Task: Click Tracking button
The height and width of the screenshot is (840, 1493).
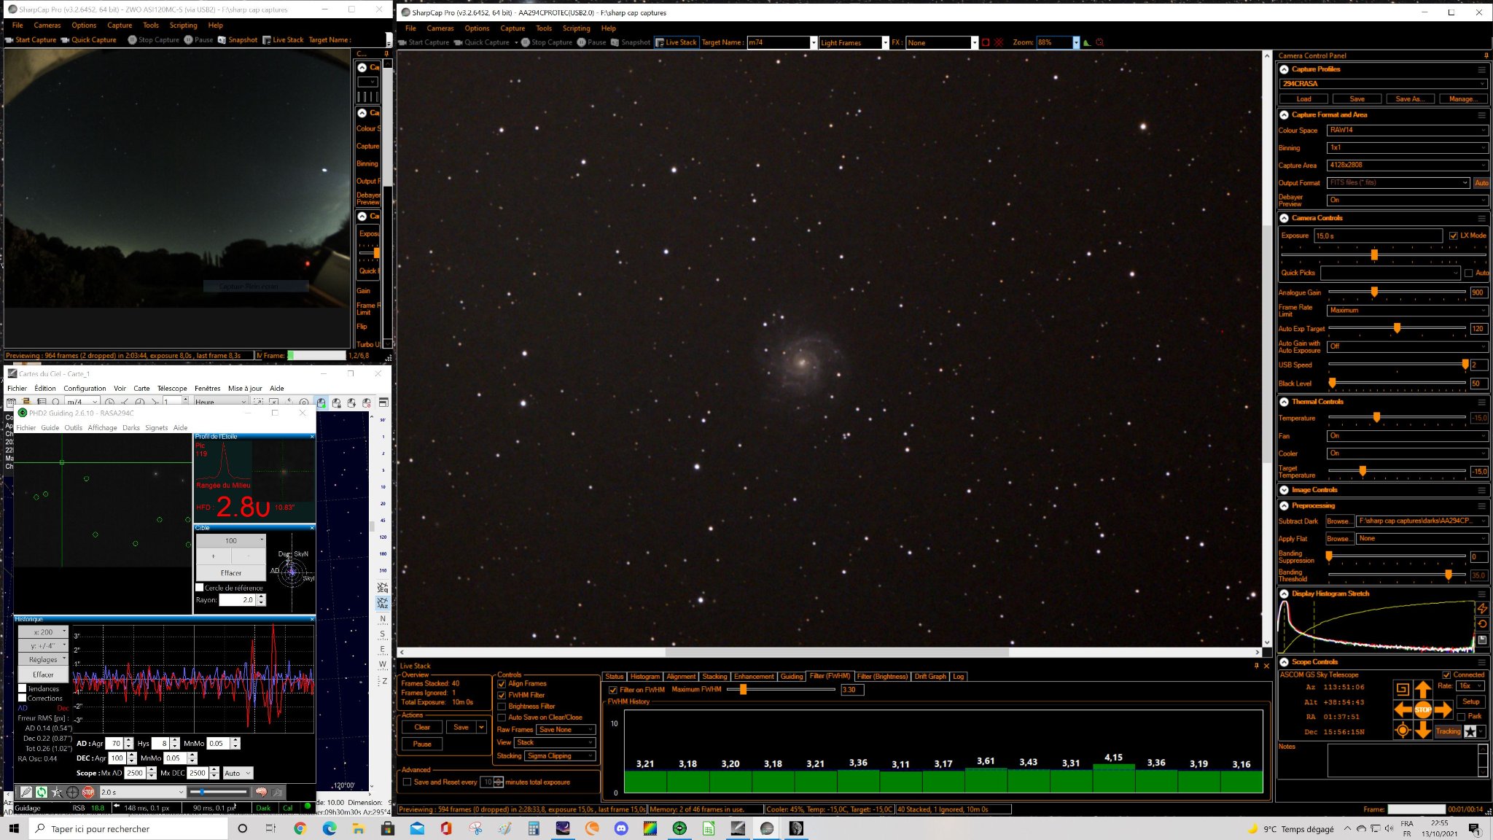Action: 1448,731
